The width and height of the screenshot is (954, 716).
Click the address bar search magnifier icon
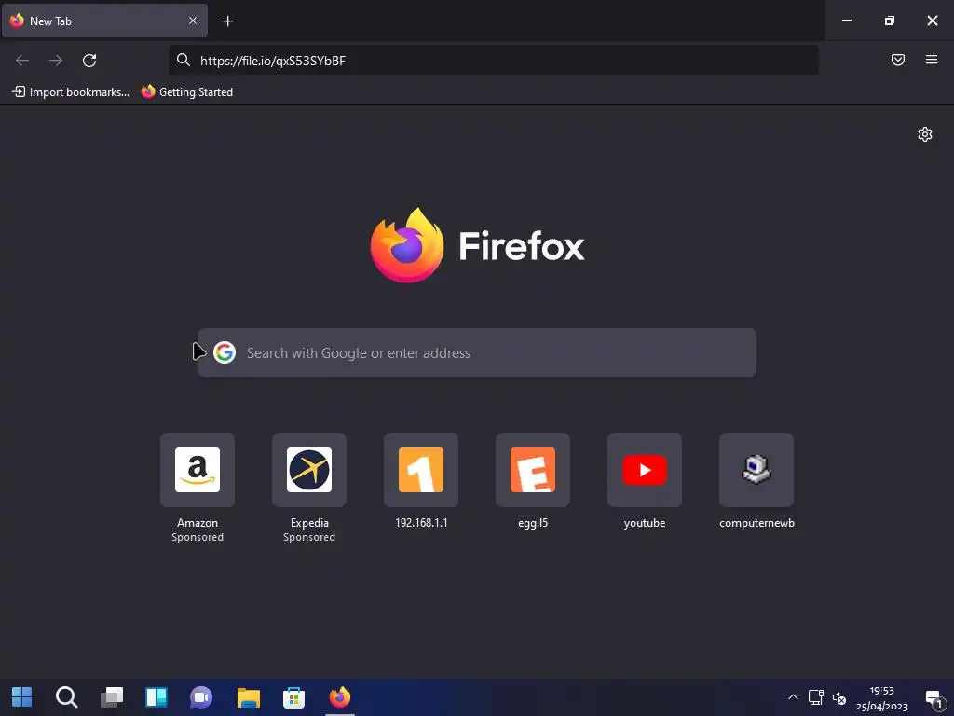pyautogui.click(x=184, y=60)
